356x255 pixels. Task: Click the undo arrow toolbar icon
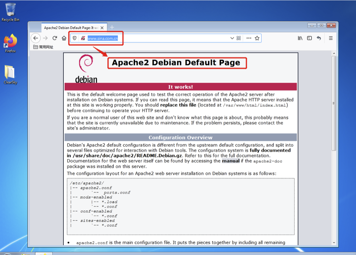(319, 38)
